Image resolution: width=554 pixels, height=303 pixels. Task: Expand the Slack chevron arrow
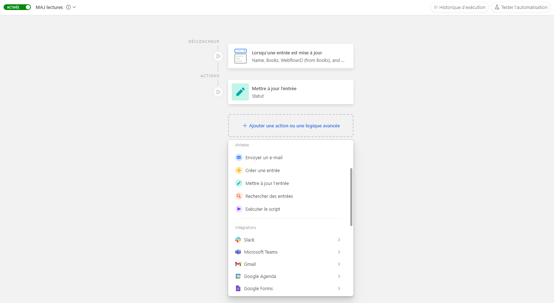[339, 240]
